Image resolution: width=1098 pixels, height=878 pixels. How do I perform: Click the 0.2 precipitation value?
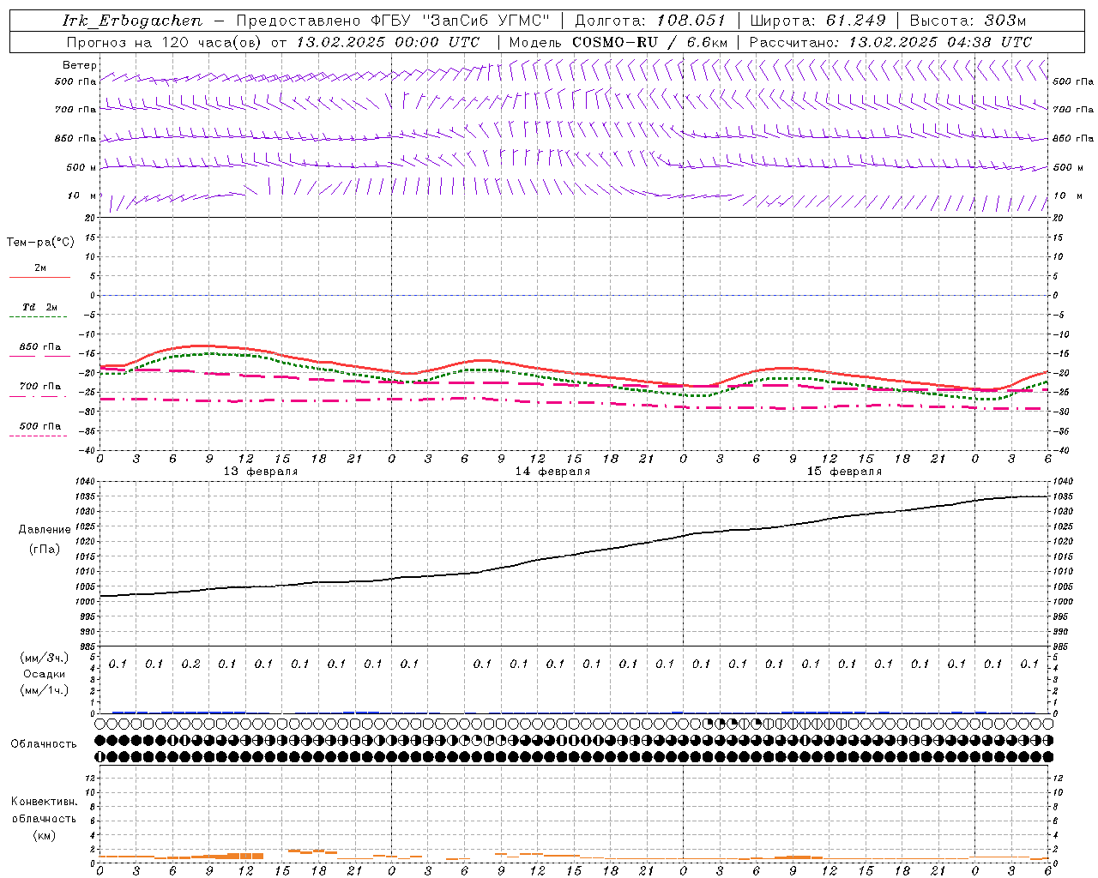190,664
